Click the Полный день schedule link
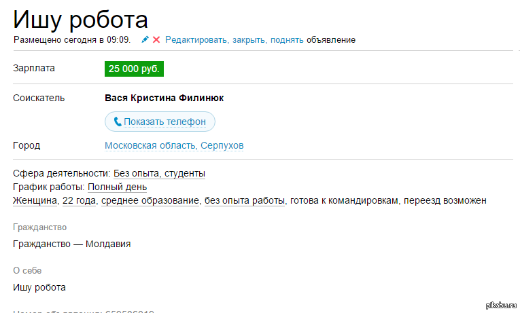 pos(117,187)
